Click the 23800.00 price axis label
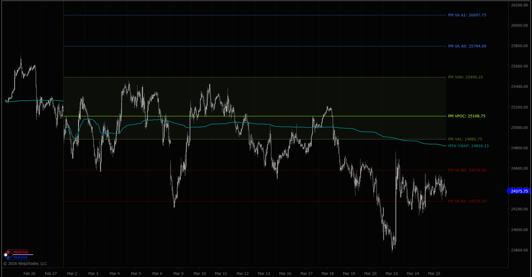 [x=519, y=250]
